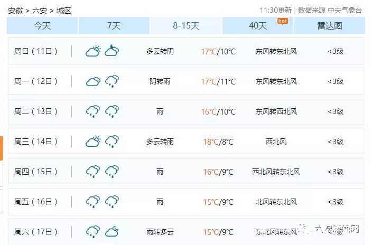The height and width of the screenshot is (245, 371).
Task: Select the 8-15天 forecast tab
Action: (186, 25)
